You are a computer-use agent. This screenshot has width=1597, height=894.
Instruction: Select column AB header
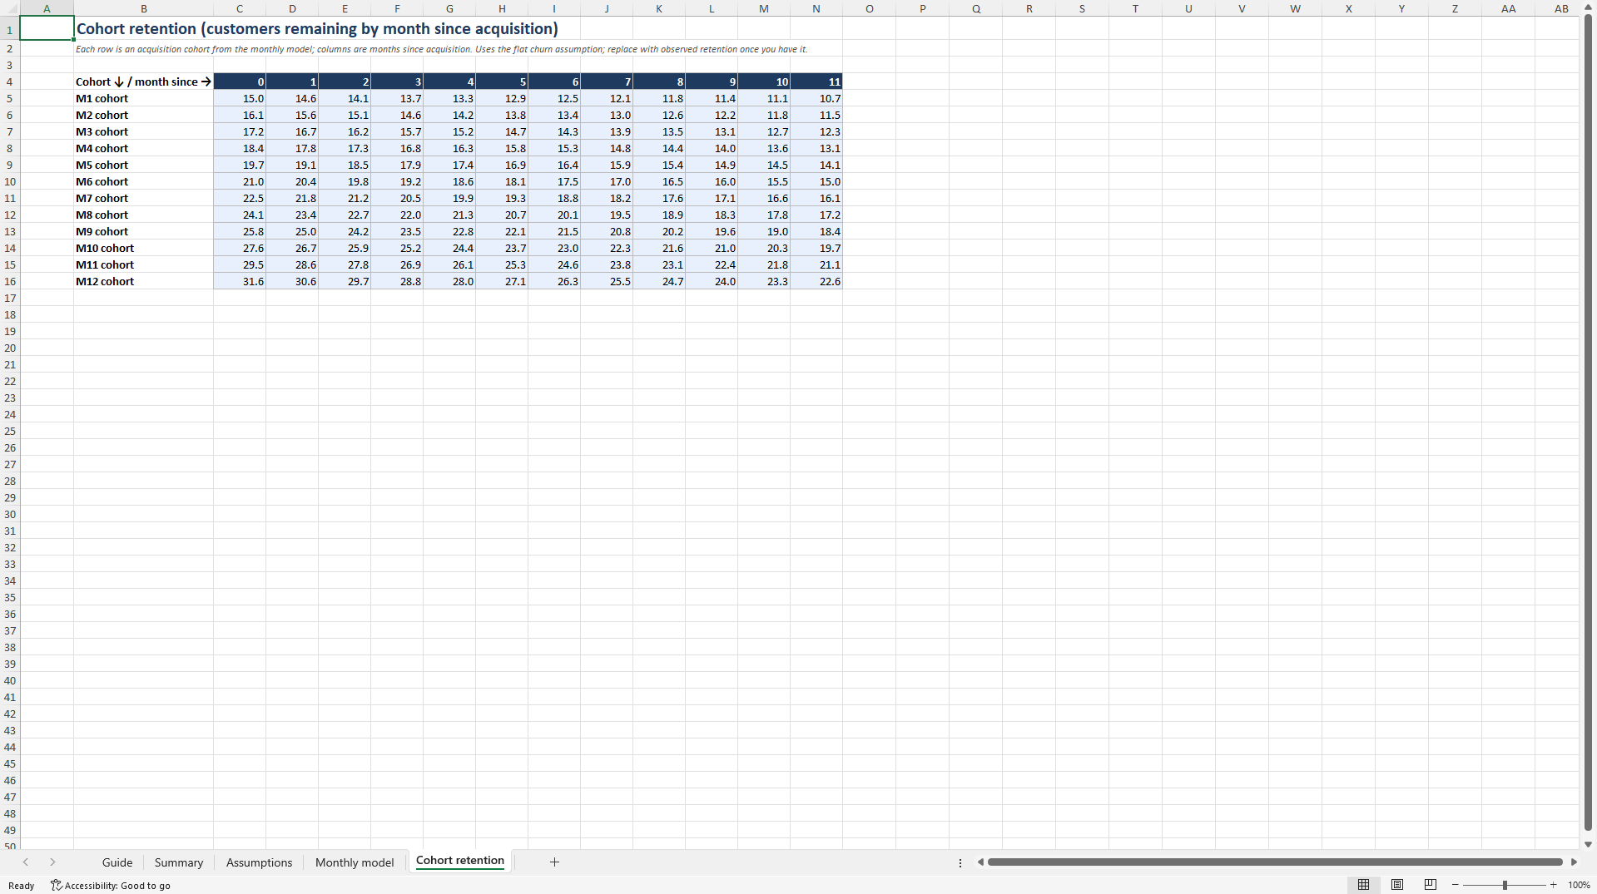coord(1561,8)
